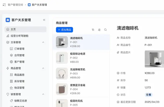Image resolution: width=164 pixels, height=107 pixels.
Task: Toggle the sidebar menu icon in breadcrumb bar
Action: tap(4, 5)
